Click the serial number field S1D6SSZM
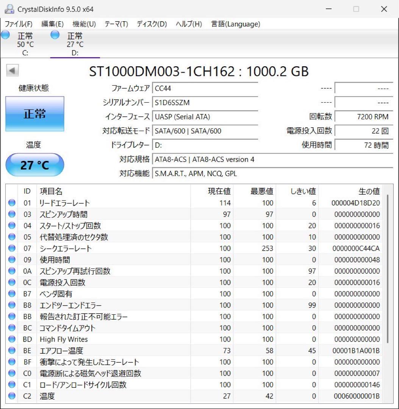This screenshot has width=399, height=409. (x=205, y=102)
